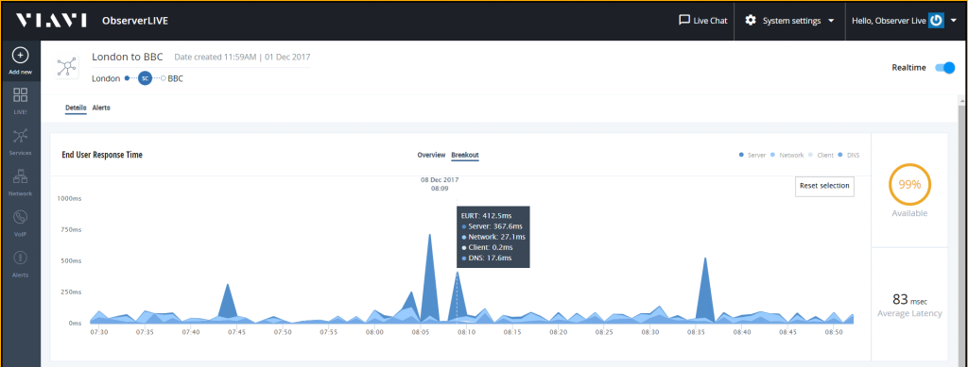Screen dimensions: 968x367
Task: Click the BBC endpoint hollow dot
Action: pyautogui.click(x=163, y=78)
